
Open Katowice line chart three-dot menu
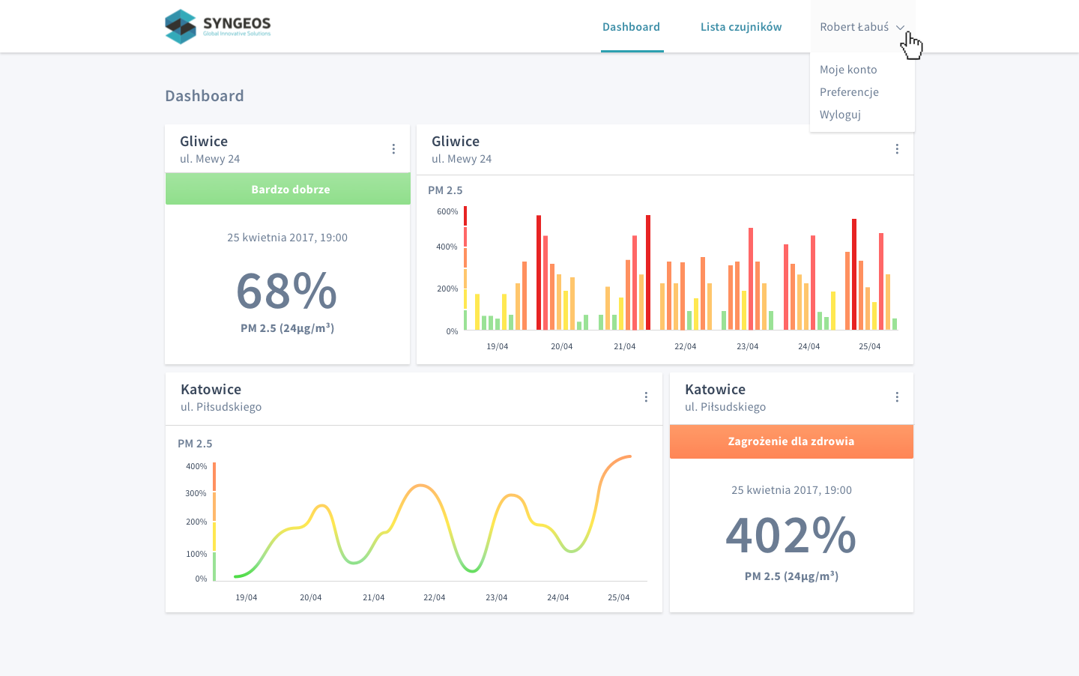click(x=646, y=397)
